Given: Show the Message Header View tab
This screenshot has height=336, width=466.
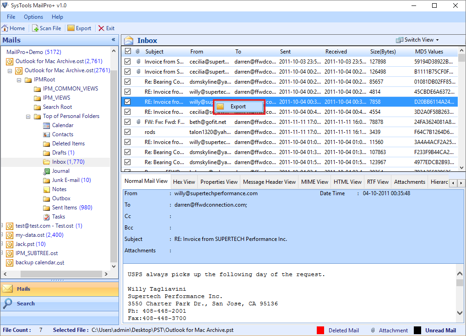Looking at the screenshot, I should point(269,181).
